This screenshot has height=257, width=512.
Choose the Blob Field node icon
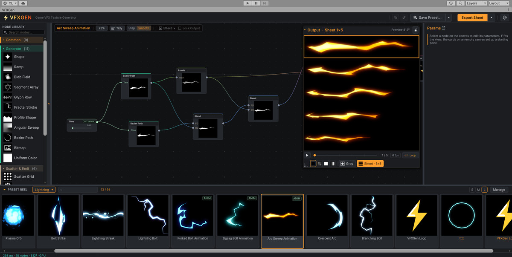(x=8, y=77)
